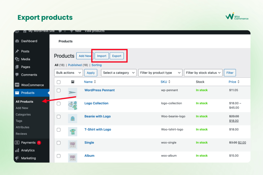Open the Album product name link

click(89, 156)
